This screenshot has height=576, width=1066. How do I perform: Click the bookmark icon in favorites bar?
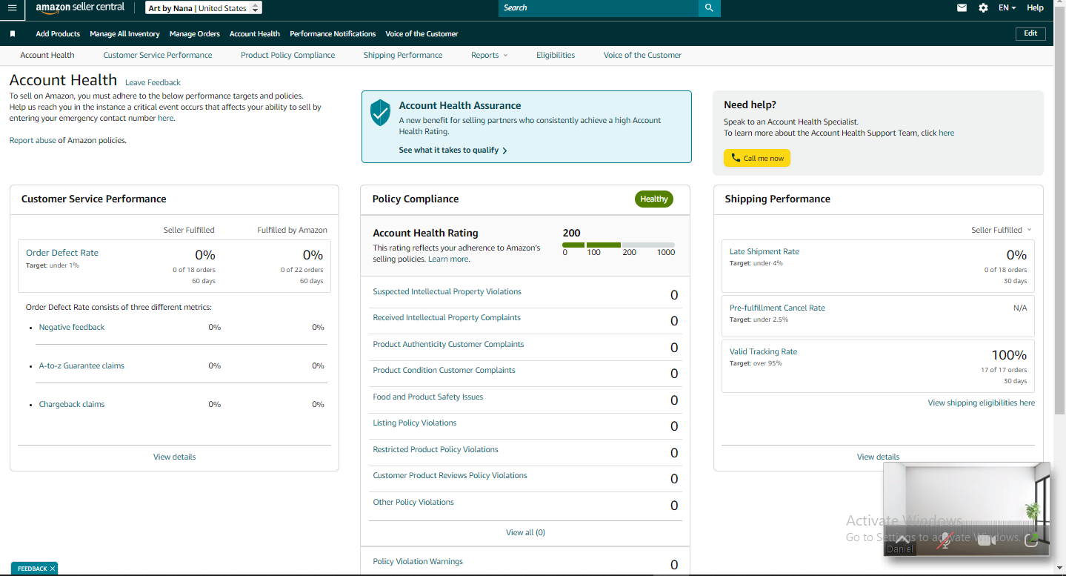click(13, 34)
